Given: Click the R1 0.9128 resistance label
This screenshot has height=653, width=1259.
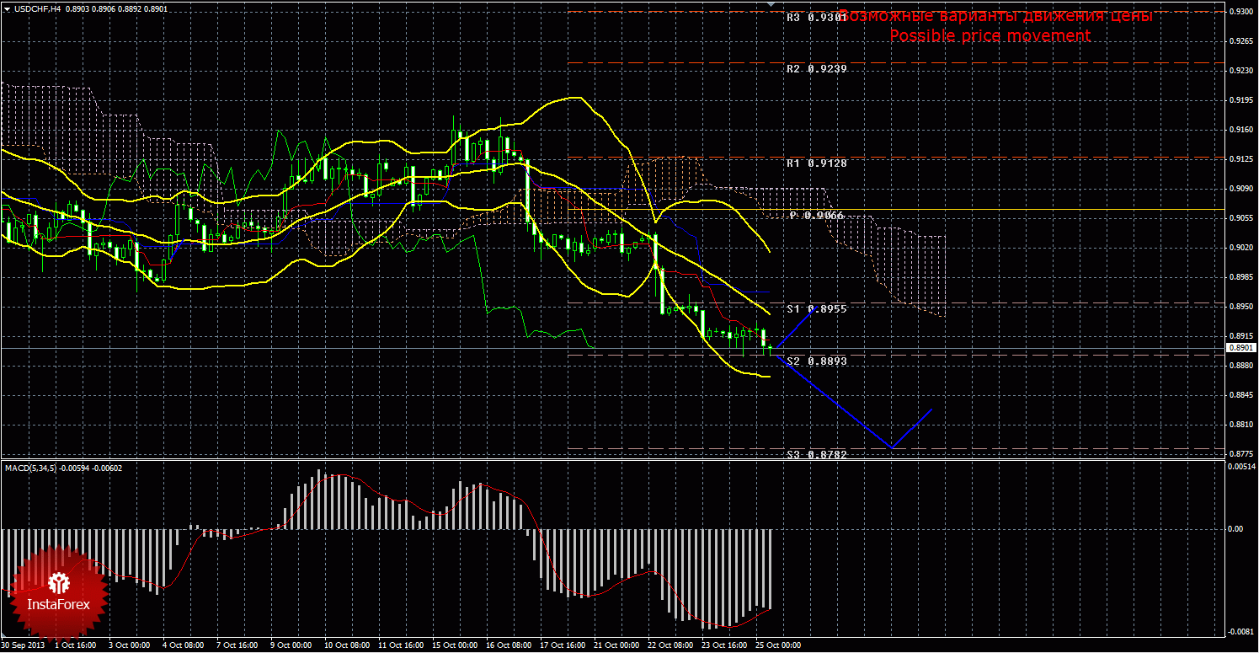Looking at the screenshot, I should tap(817, 163).
